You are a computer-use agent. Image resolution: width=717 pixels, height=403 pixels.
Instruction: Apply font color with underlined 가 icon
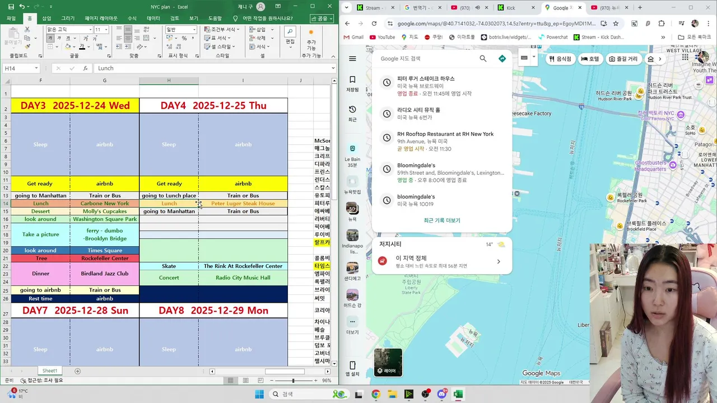click(x=82, y=47)
